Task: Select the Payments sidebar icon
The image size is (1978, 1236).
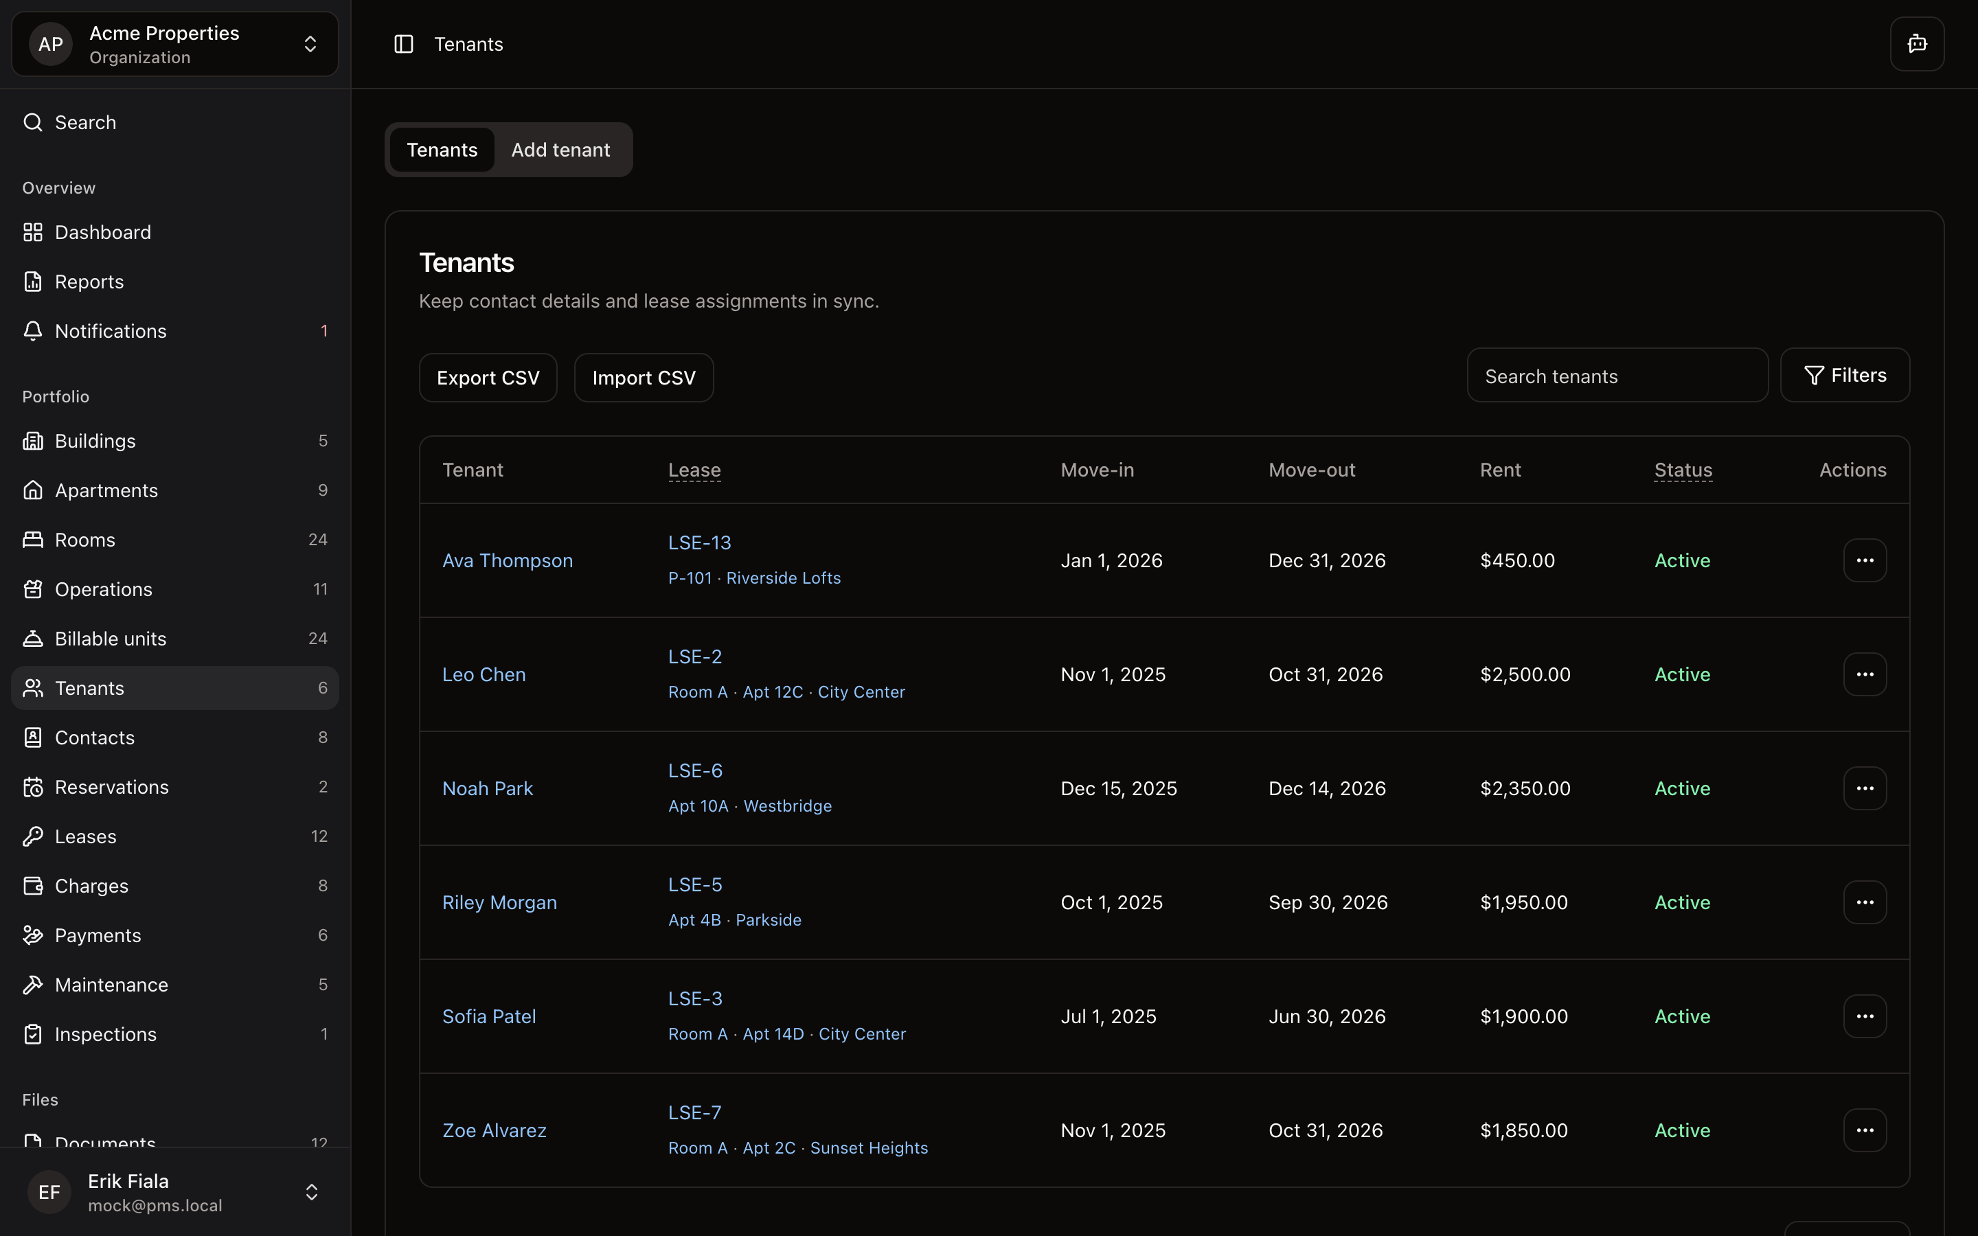Action: 32,935
